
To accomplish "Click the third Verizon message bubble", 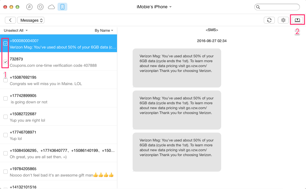I will [x=177, y=152].
